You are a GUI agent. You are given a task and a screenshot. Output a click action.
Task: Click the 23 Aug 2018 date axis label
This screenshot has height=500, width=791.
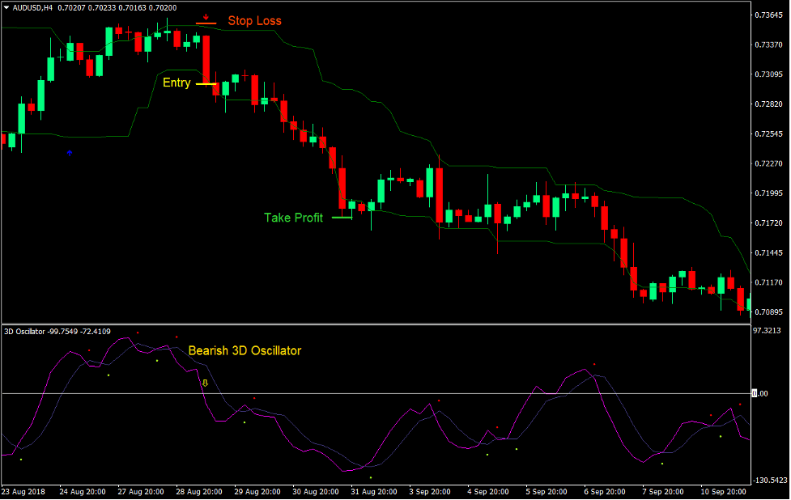23,491
